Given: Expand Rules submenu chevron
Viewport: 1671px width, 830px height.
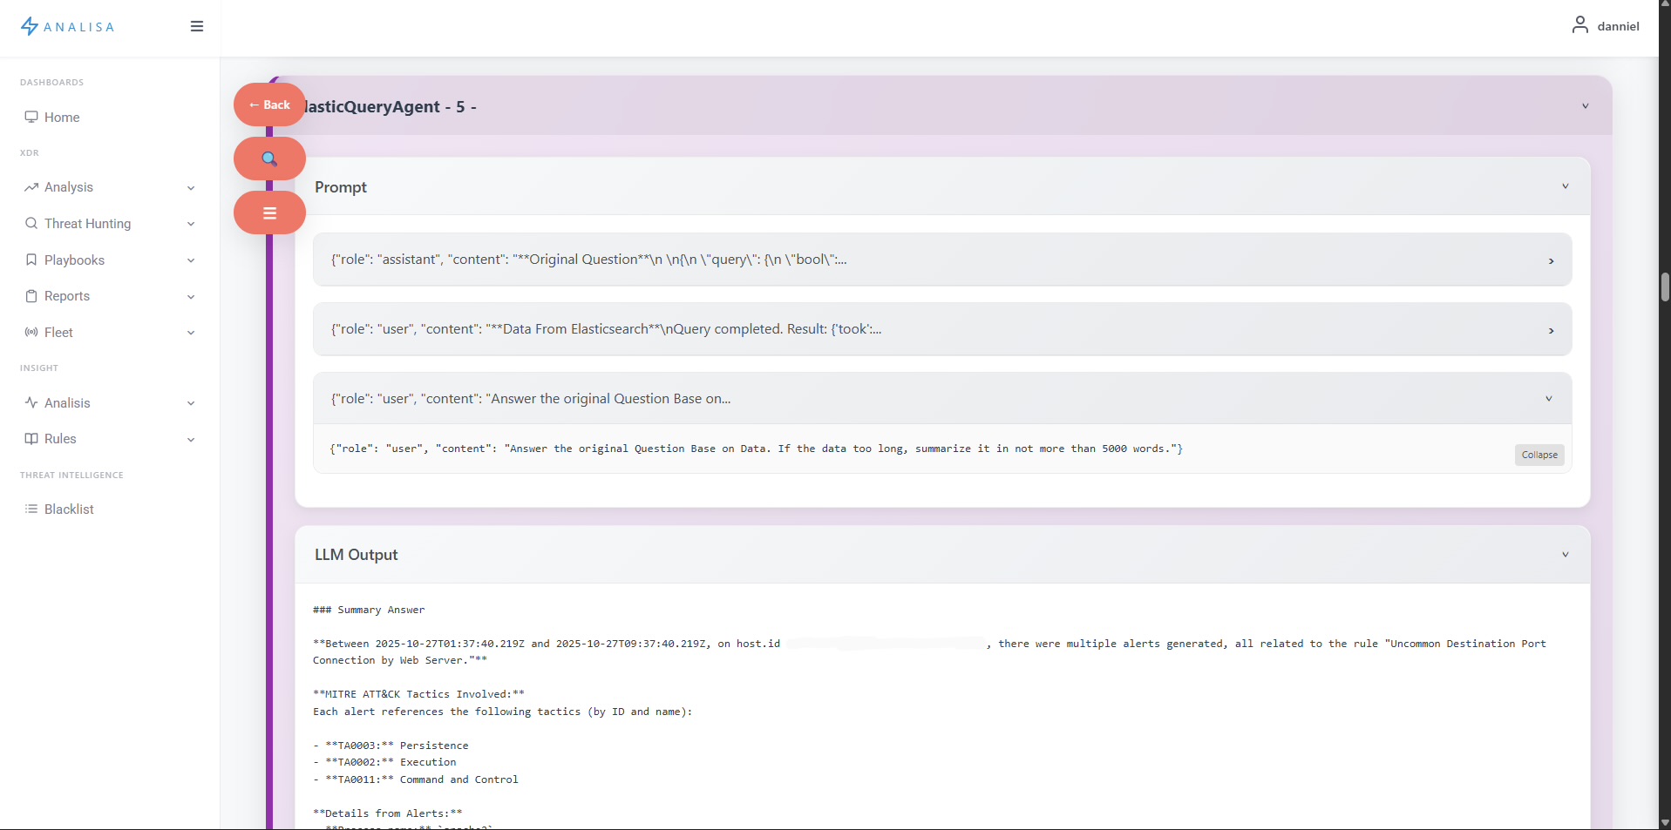Looking at the screenshot, I should (x=191, y=440).
